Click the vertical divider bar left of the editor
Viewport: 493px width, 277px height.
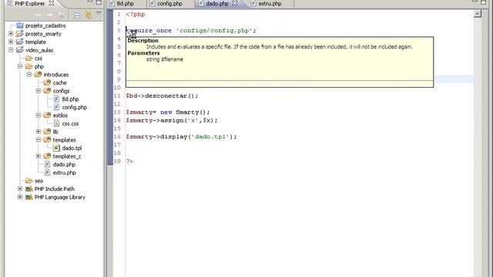(106, 142)
